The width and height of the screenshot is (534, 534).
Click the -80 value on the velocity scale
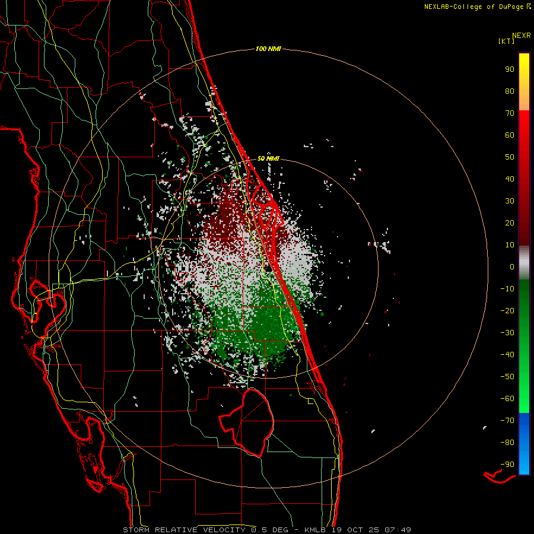507,443
